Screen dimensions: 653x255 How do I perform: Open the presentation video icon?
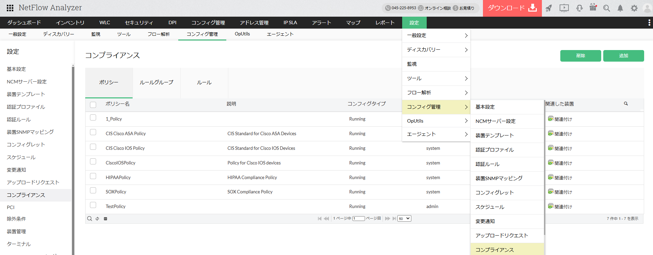point(564,8)
